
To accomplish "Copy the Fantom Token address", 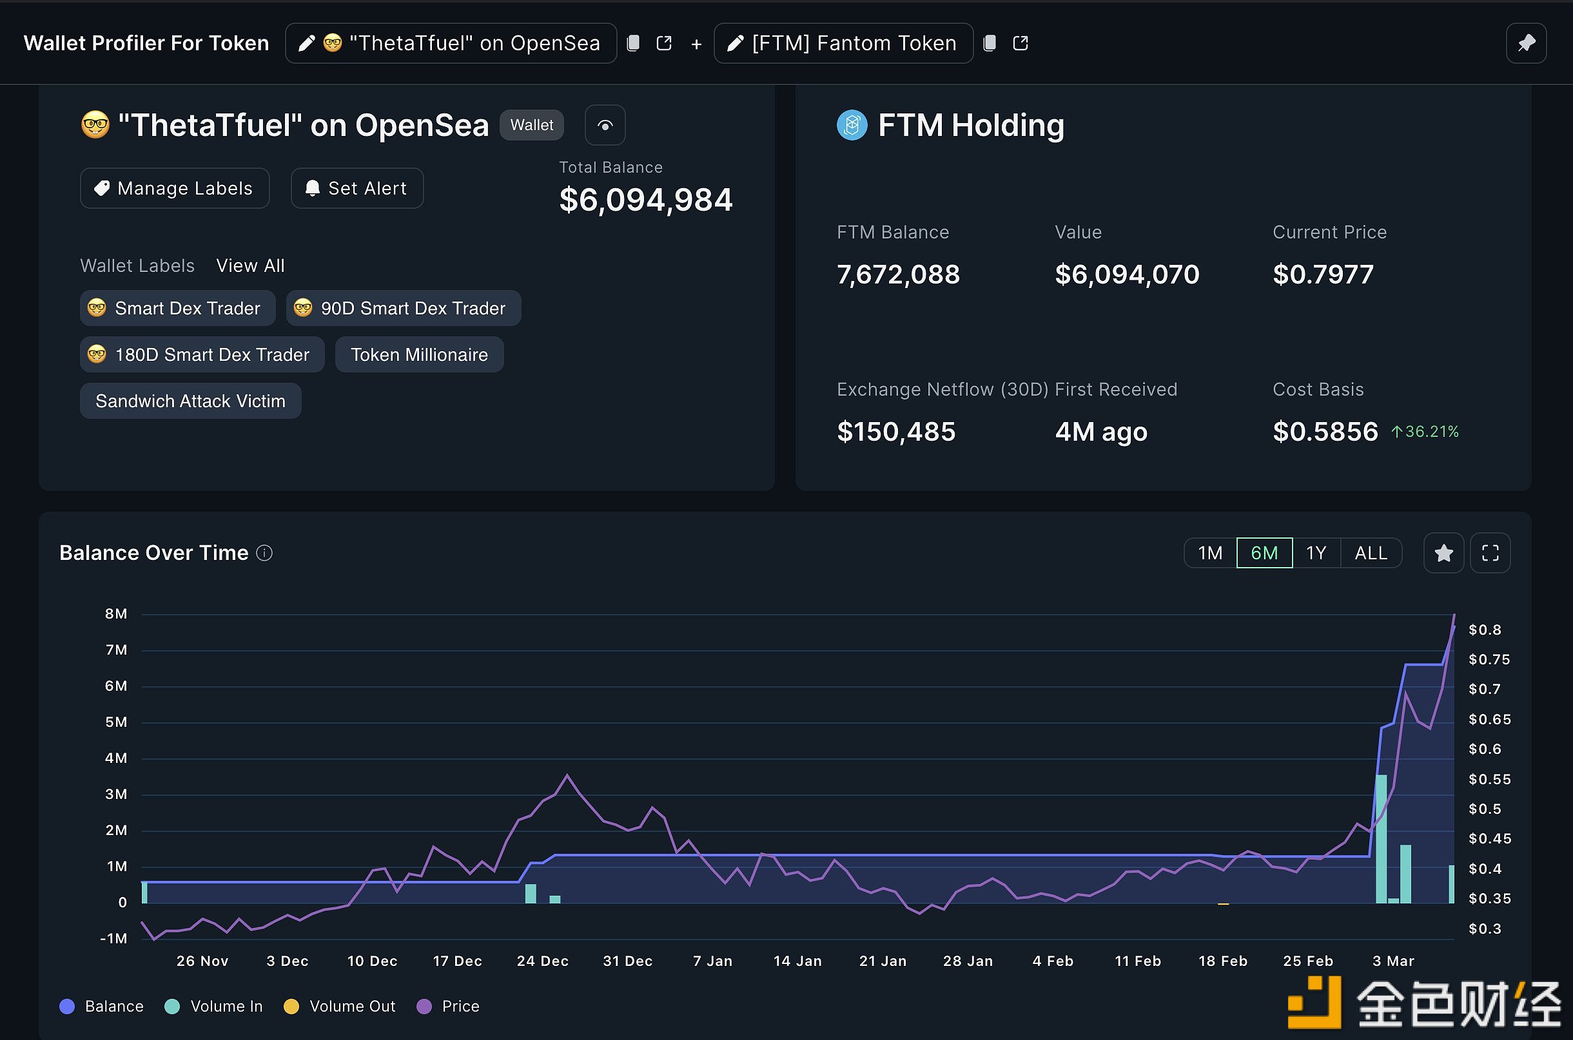I will point(989,43).
